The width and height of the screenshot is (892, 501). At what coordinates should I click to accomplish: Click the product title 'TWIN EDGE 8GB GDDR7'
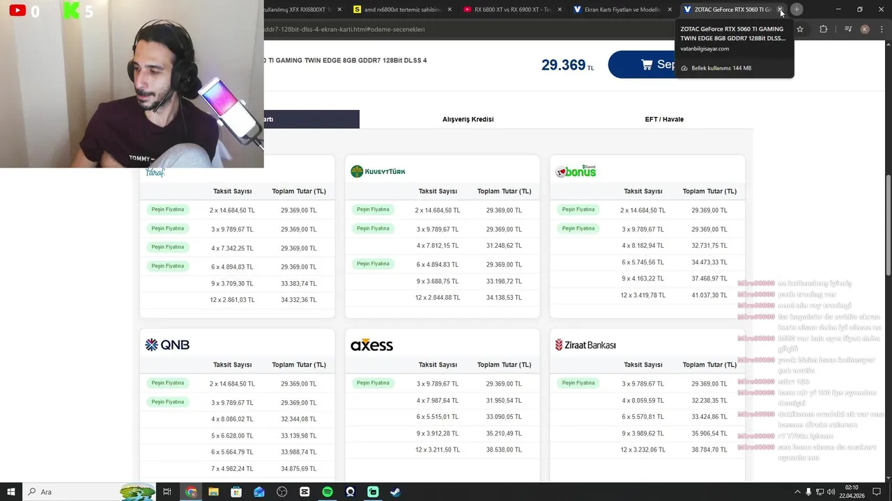coord(344,61)
